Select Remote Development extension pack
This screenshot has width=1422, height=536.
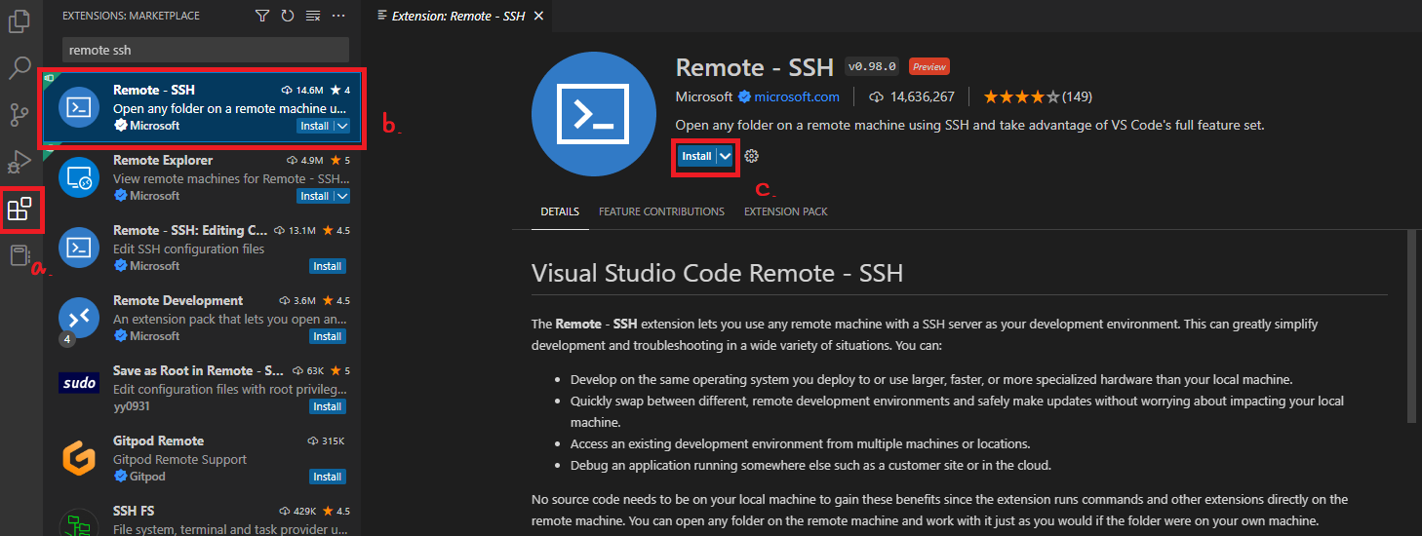pyautogui.click(x=202, y=318)
